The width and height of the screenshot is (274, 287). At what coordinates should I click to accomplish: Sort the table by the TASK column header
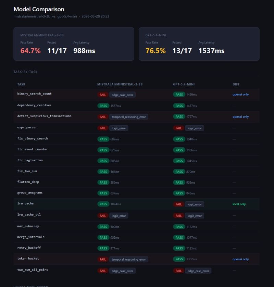21,84
